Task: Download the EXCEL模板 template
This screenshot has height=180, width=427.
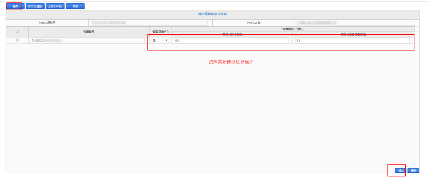Action: 35,6
